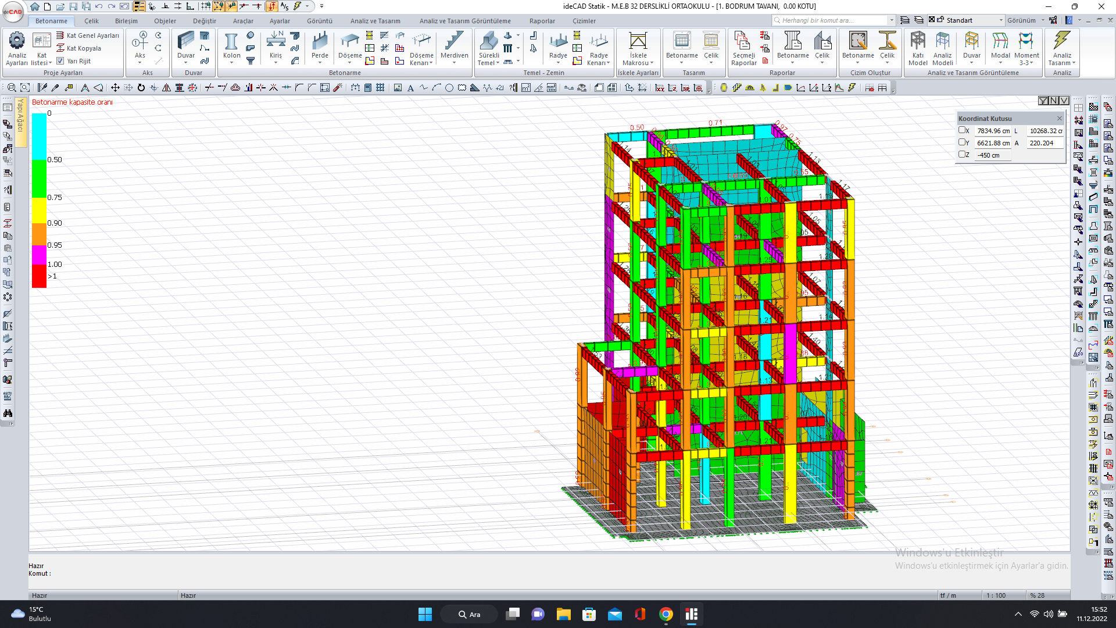Open Kat listesi tool
Screen dimensions: 1116x628
(x=41, y=48)
